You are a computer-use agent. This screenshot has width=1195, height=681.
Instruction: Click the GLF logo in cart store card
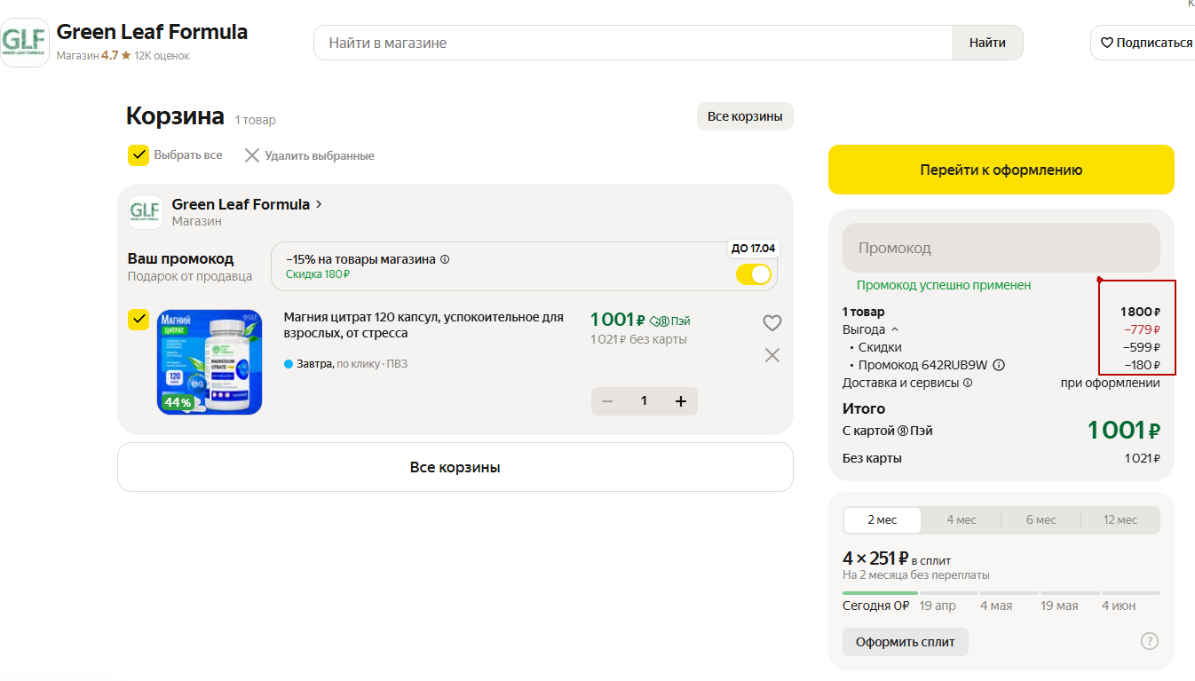[x=145, y=211]
